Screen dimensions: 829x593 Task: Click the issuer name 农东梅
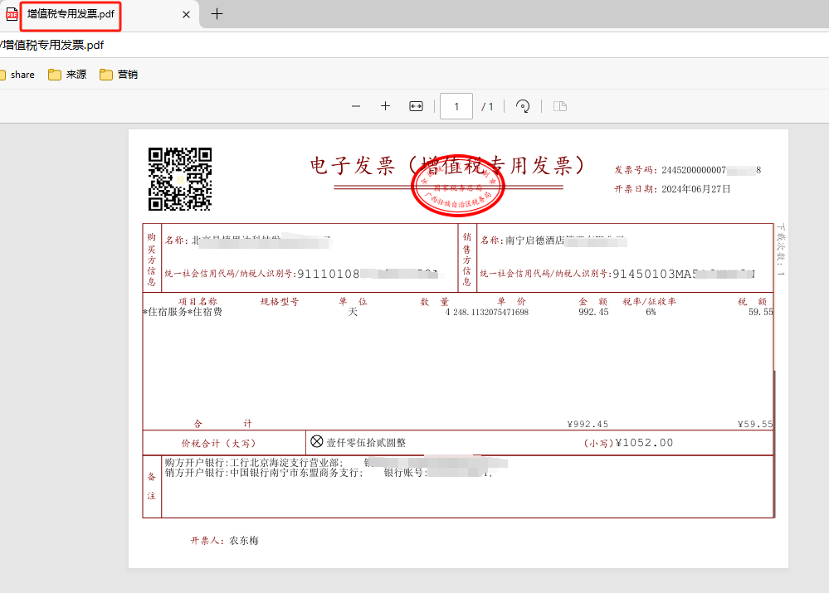(x=244, y=541)
